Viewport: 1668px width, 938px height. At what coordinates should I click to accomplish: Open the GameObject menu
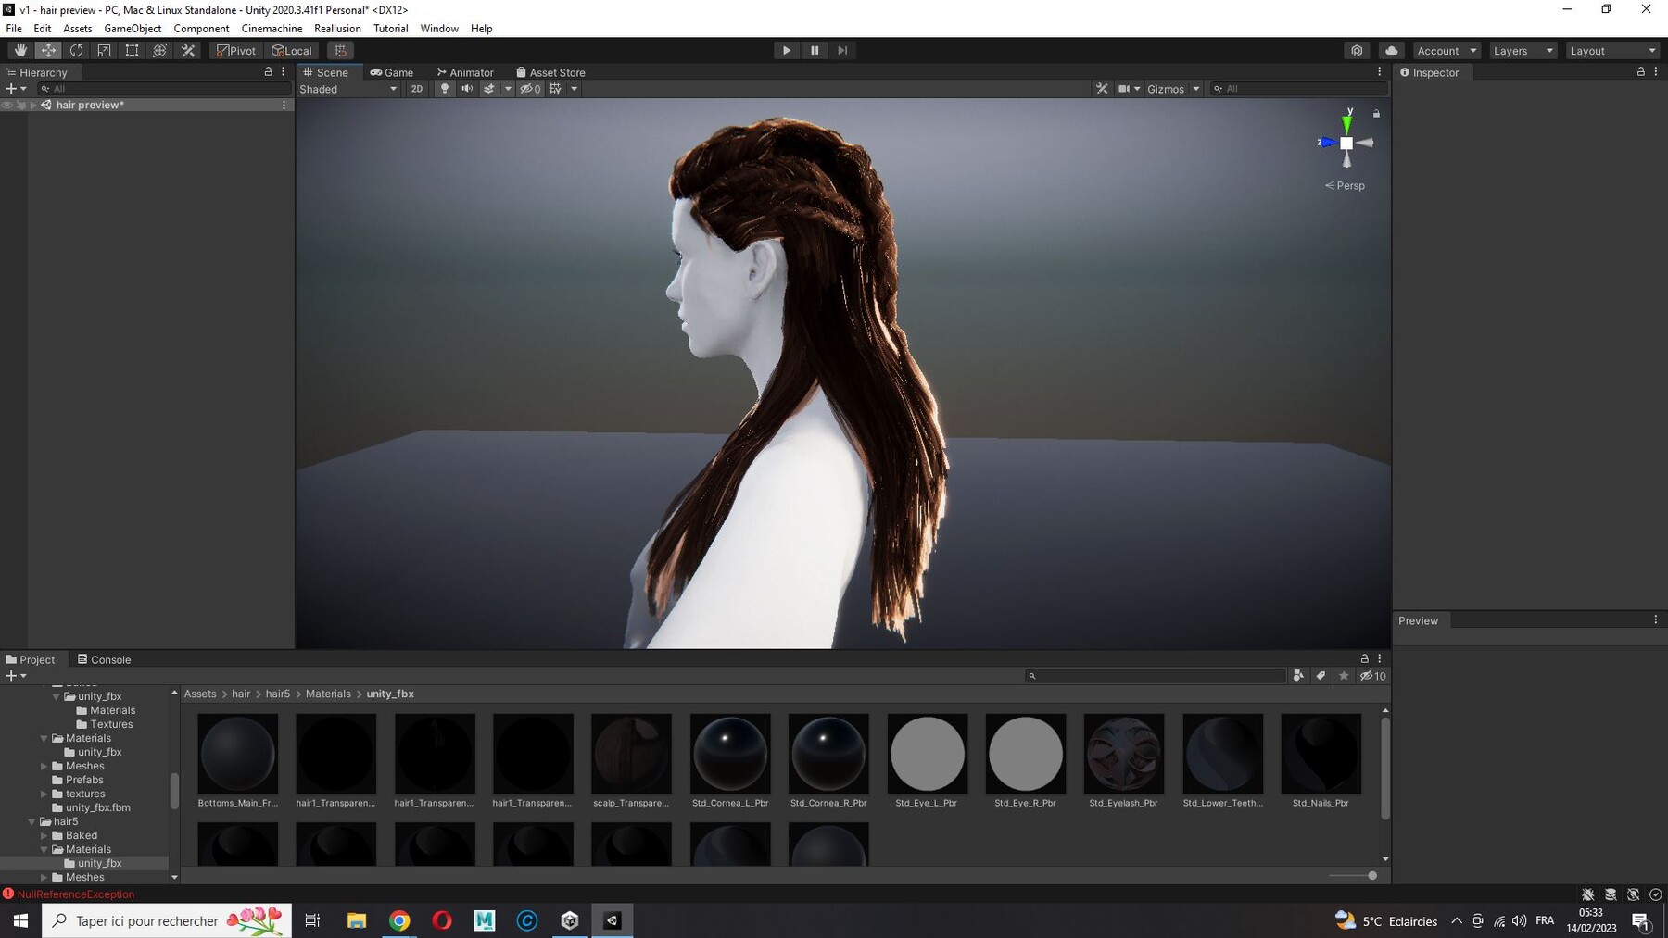tap(133, 29)
